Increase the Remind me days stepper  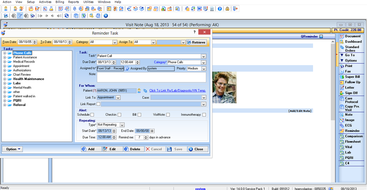(146, 136)
